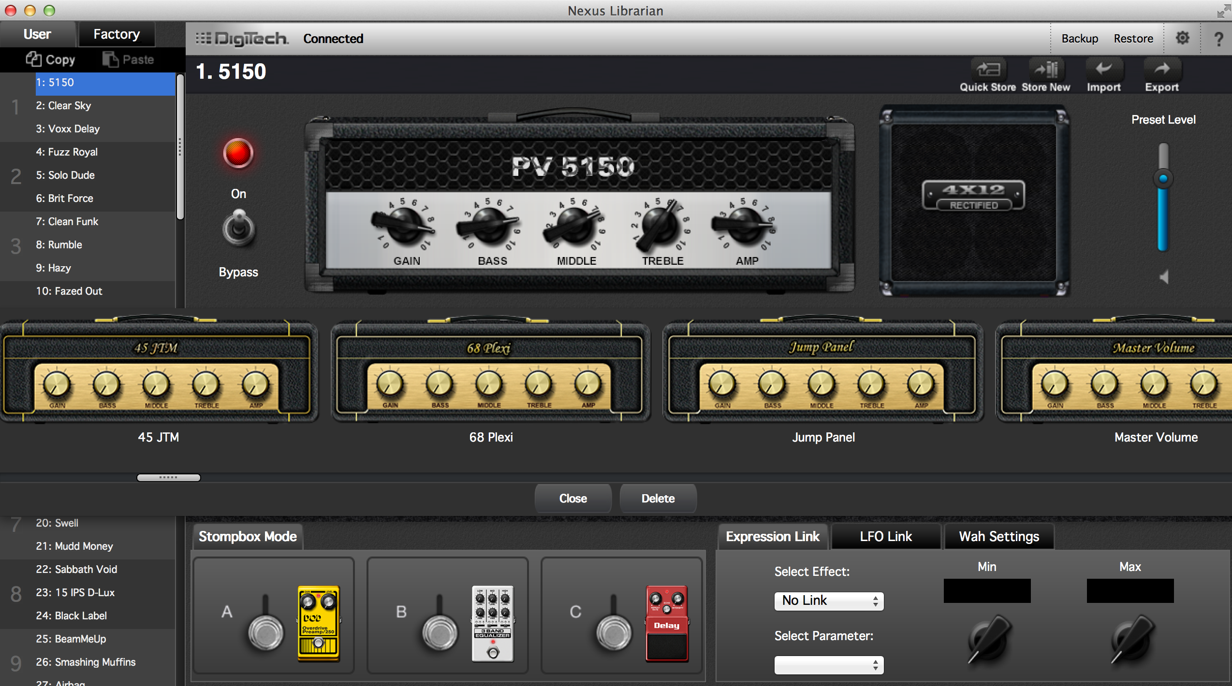Select preset 5: Solo Dude
1232x686 pixels.
point(105,175)
